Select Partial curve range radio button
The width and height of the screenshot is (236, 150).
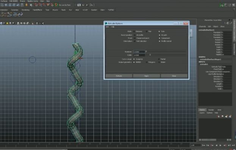[x=159, y=59]
